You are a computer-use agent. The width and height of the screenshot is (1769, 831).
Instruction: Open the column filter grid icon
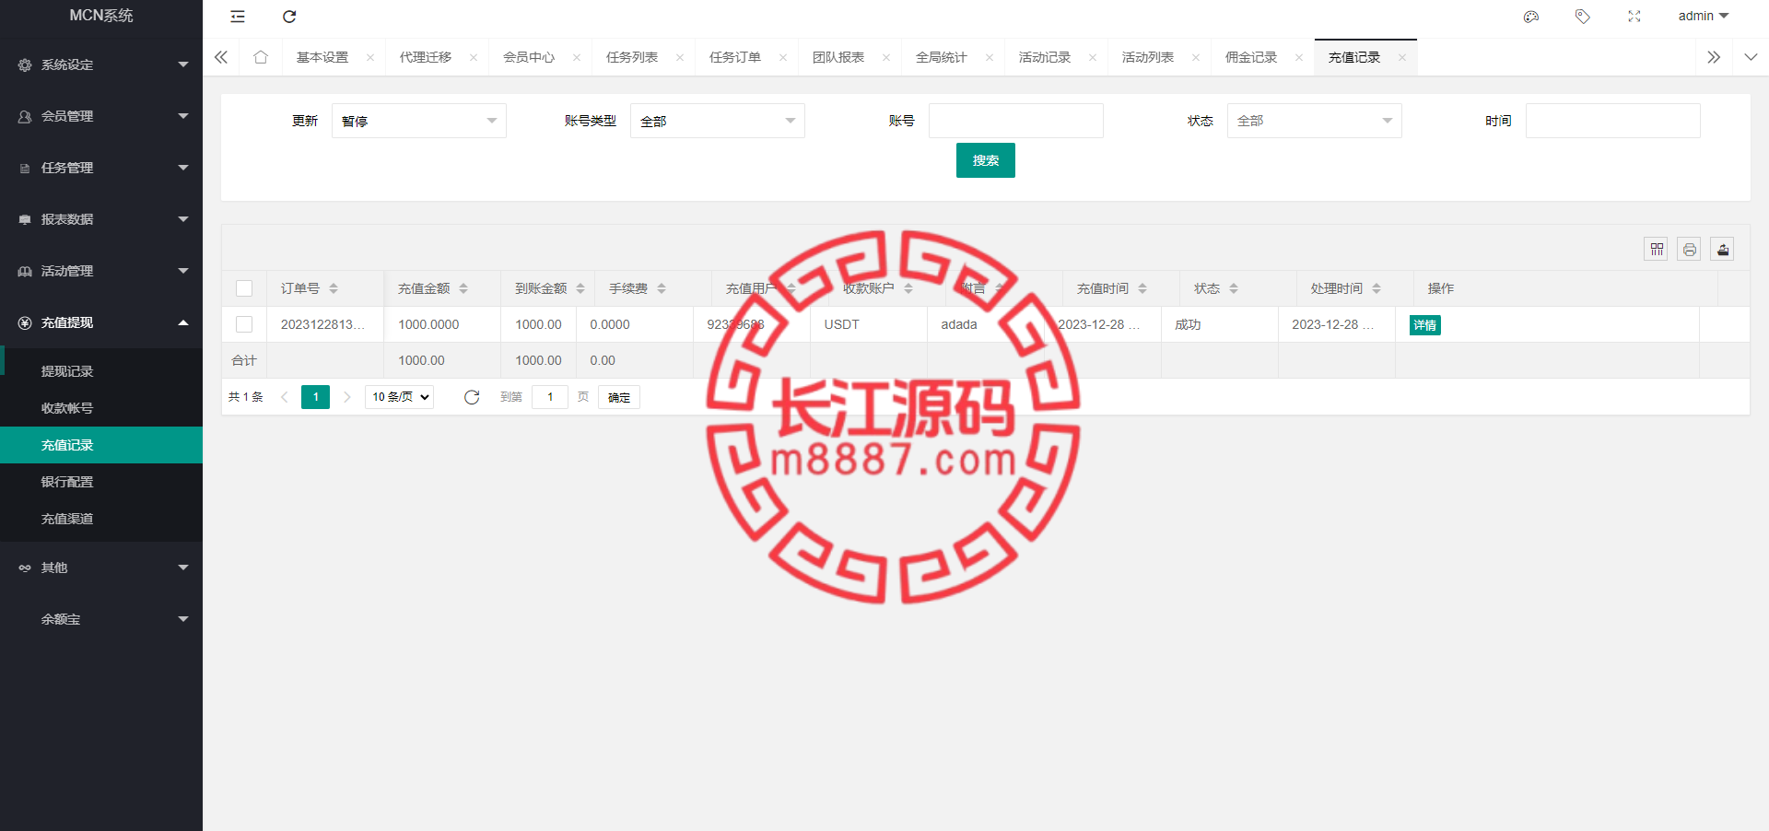tap(1657, 250)
